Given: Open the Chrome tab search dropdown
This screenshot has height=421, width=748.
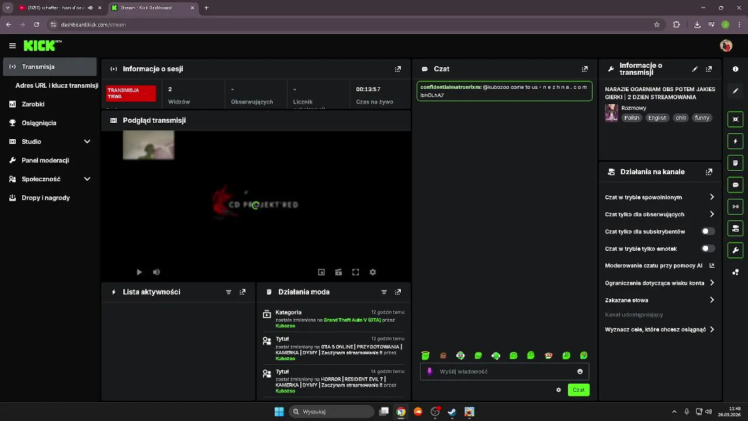Looking at the screenshot, I should [x=8, y=8].
